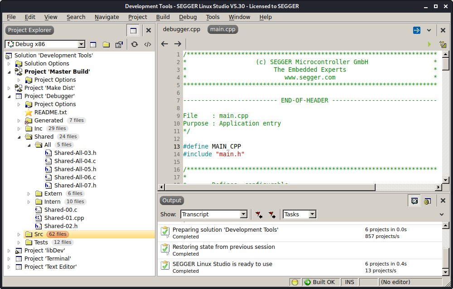Click the Output panel title
453x289 pixels.
[172, 200]
